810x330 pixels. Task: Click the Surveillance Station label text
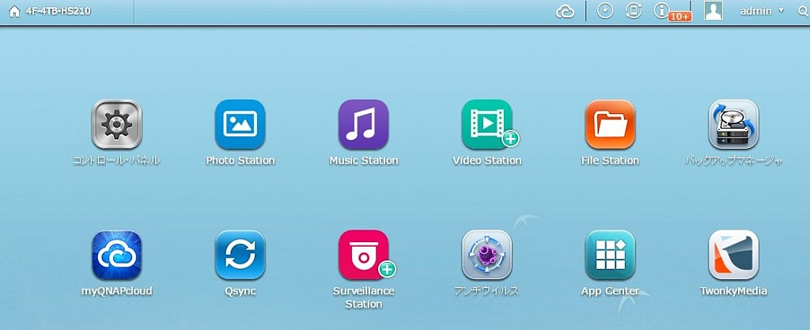[364, 298]
